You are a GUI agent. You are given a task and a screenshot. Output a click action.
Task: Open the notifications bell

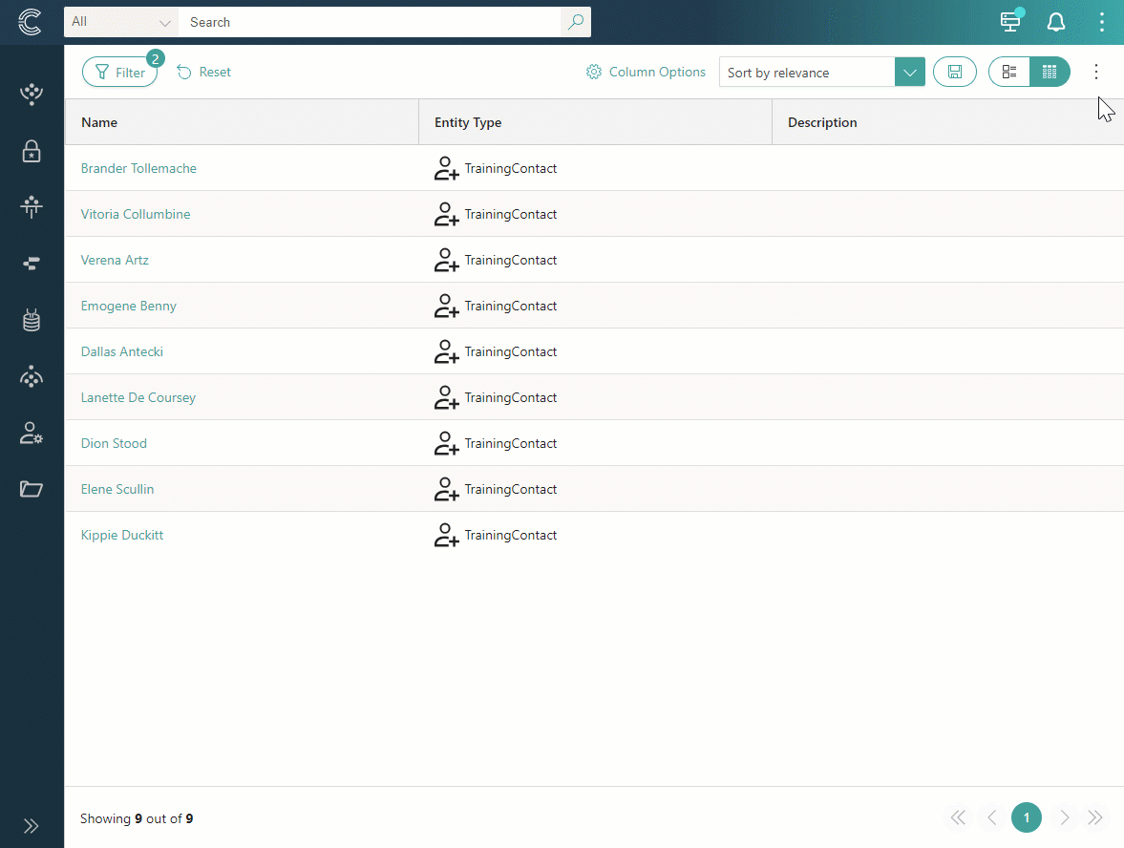1056,22
